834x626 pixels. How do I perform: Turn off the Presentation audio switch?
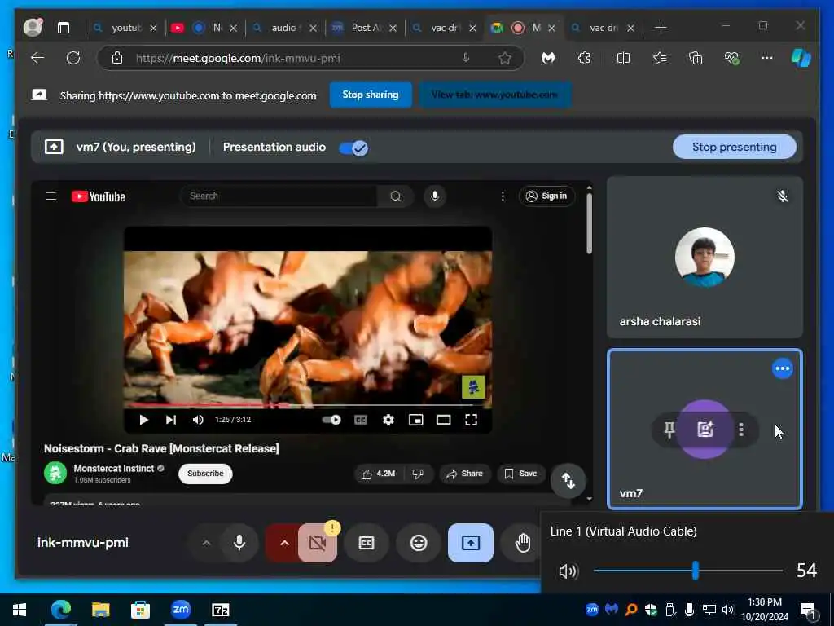(353, 148)
